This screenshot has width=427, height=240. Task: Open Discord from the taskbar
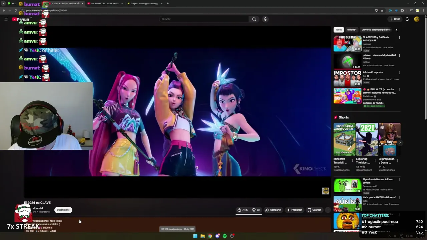pos(217,236)
